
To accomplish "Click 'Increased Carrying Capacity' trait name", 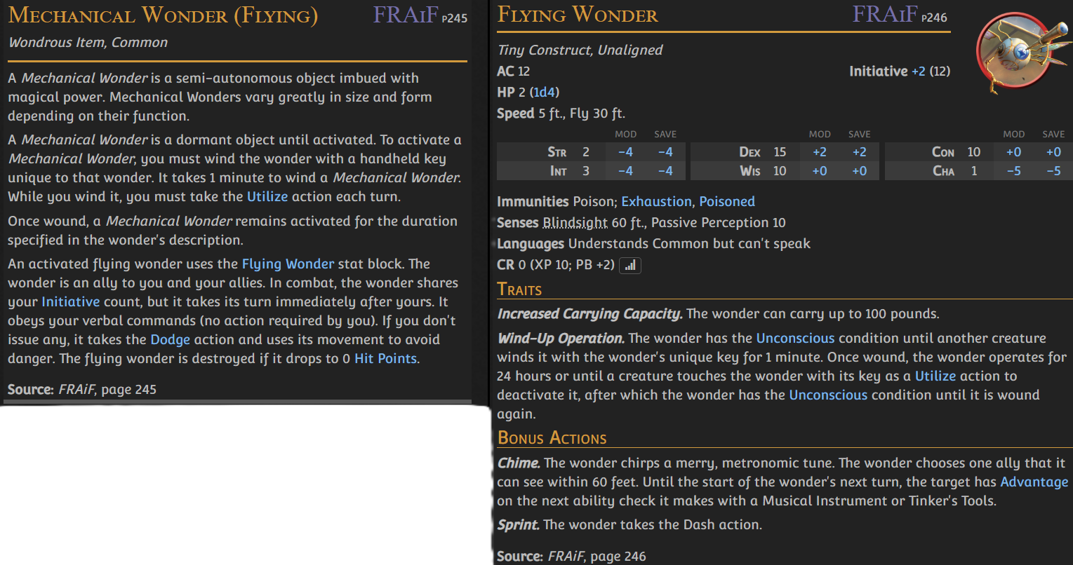I will [589, 314].
